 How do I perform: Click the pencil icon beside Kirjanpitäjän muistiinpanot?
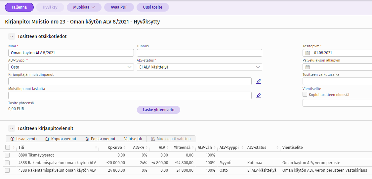pyautogui.click(x=259, y=81)
